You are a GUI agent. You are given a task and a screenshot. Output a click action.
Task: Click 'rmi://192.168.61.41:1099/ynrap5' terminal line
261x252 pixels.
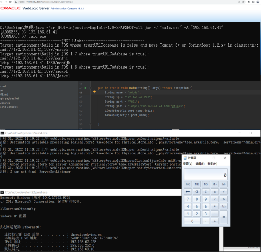pos(34,49)
